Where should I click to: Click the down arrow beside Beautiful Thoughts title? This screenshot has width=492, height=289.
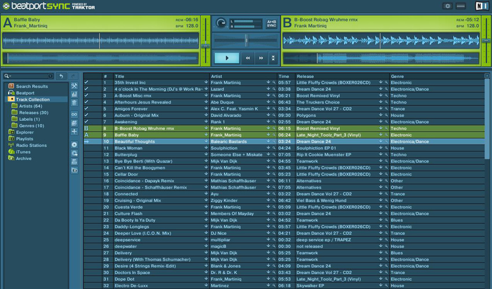click(206, 142)
